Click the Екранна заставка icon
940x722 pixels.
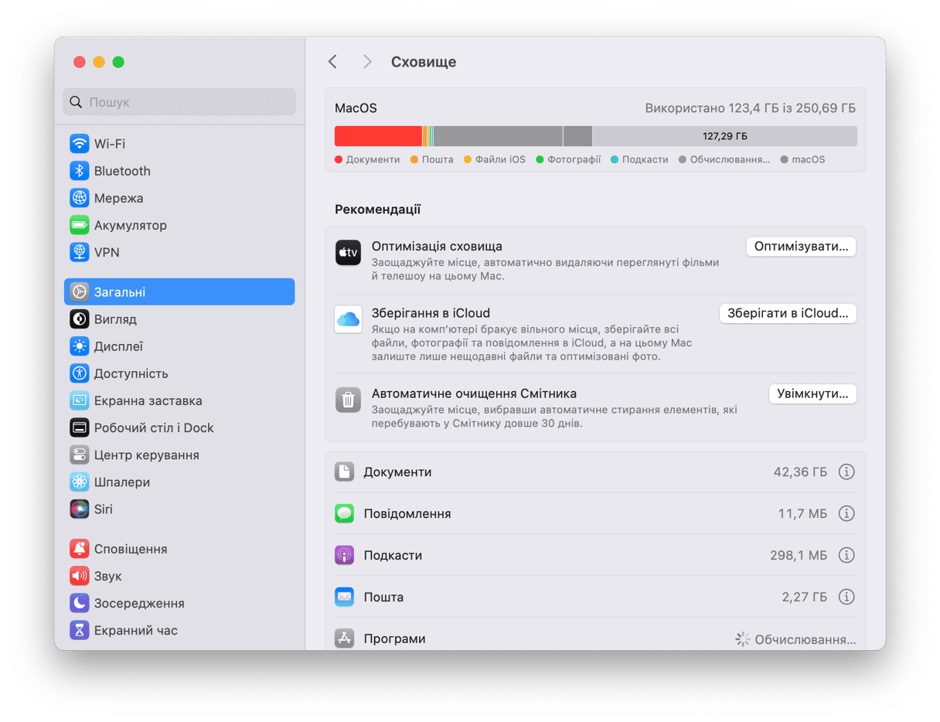coord(79,400)
